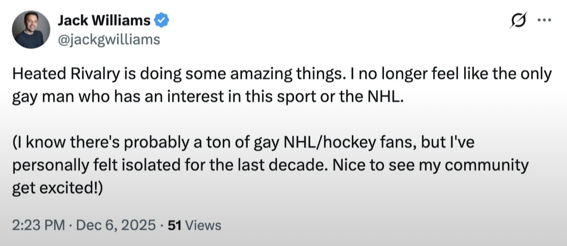Click the word Views beside 51
Screen dimensions: 567x246
(x=205, y=226)
